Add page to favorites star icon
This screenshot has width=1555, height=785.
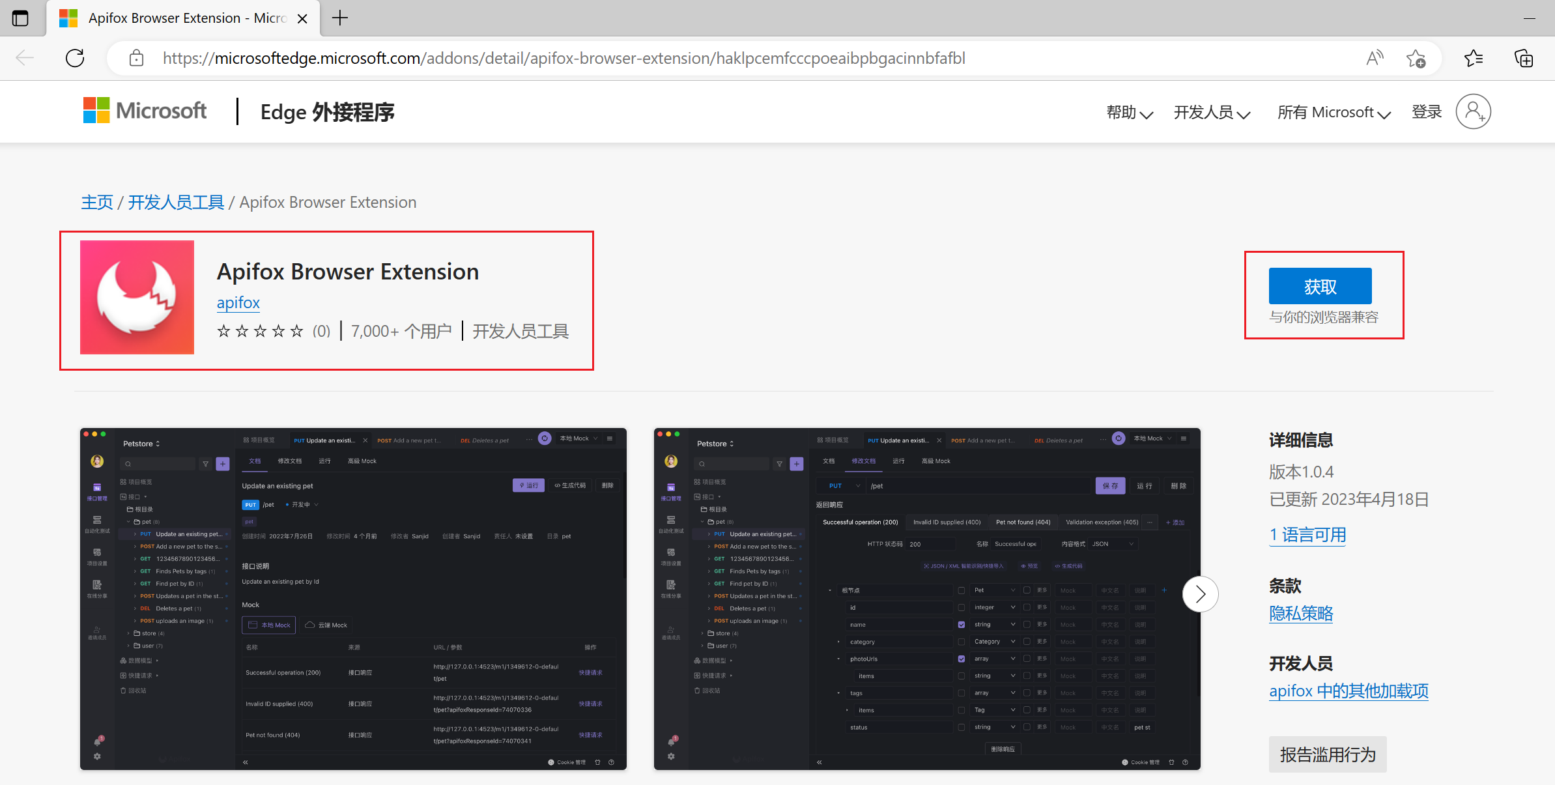tap(1416, 58)
